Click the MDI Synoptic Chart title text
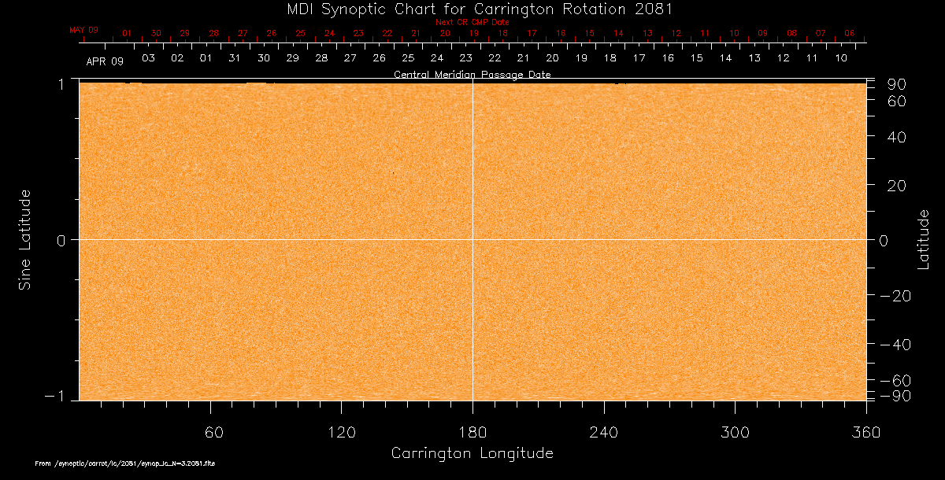 point(472,9)
